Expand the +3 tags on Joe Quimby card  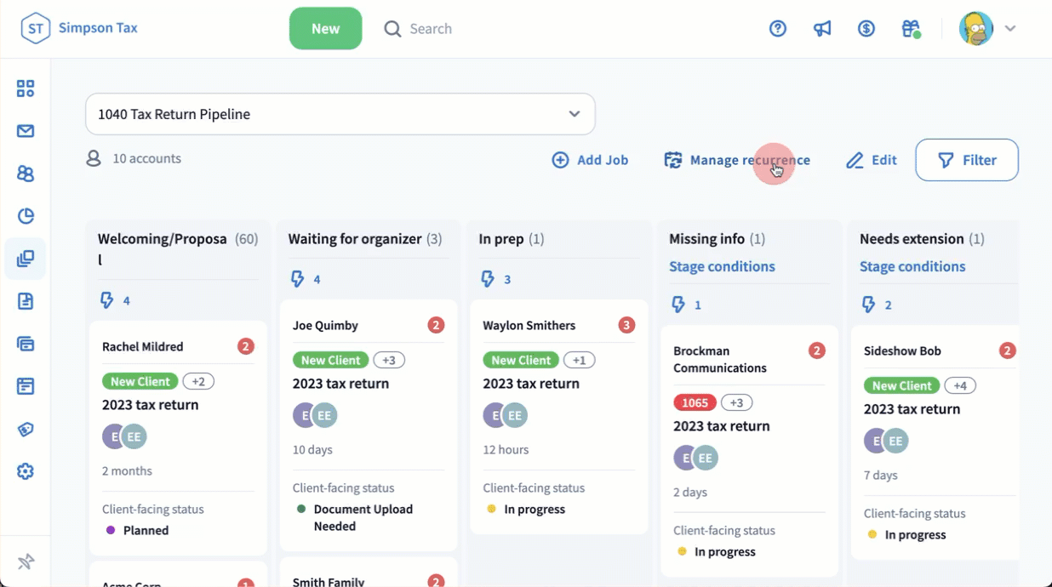click(x=388, y=360)
